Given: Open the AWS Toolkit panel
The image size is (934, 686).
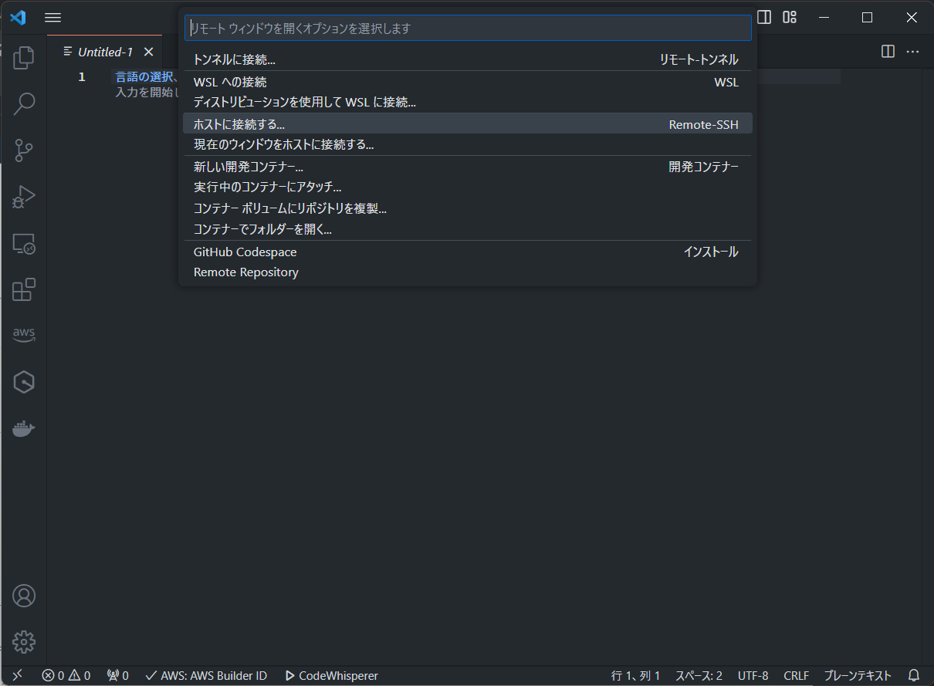Looking at the screenshot, I should coord(24,335).
